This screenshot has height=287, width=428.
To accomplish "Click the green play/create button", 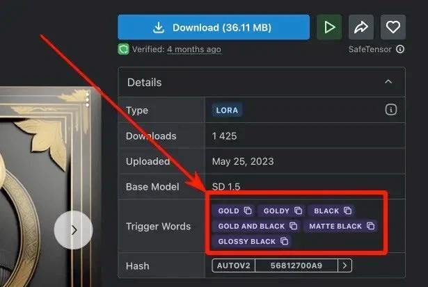I will coord(329,27).
